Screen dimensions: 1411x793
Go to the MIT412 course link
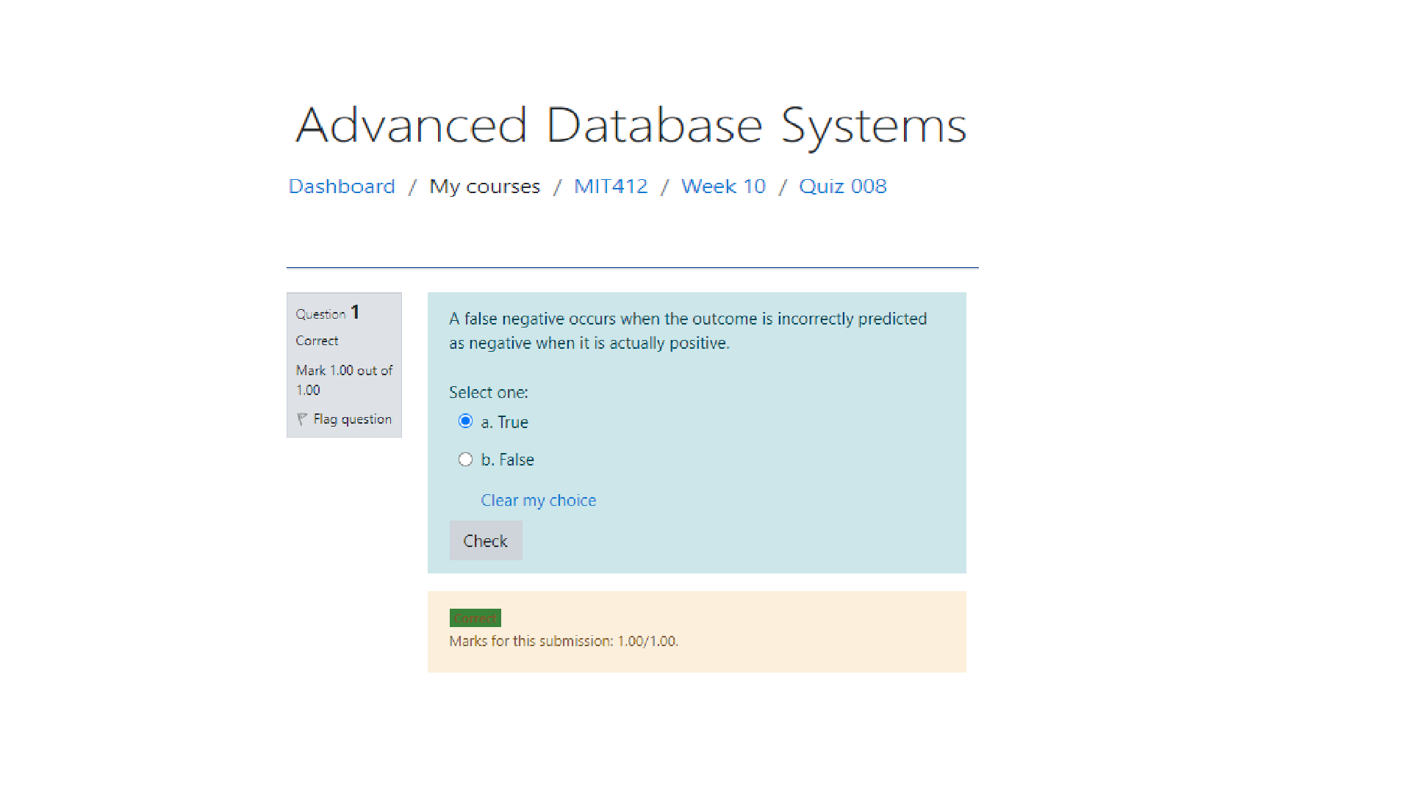611,187
